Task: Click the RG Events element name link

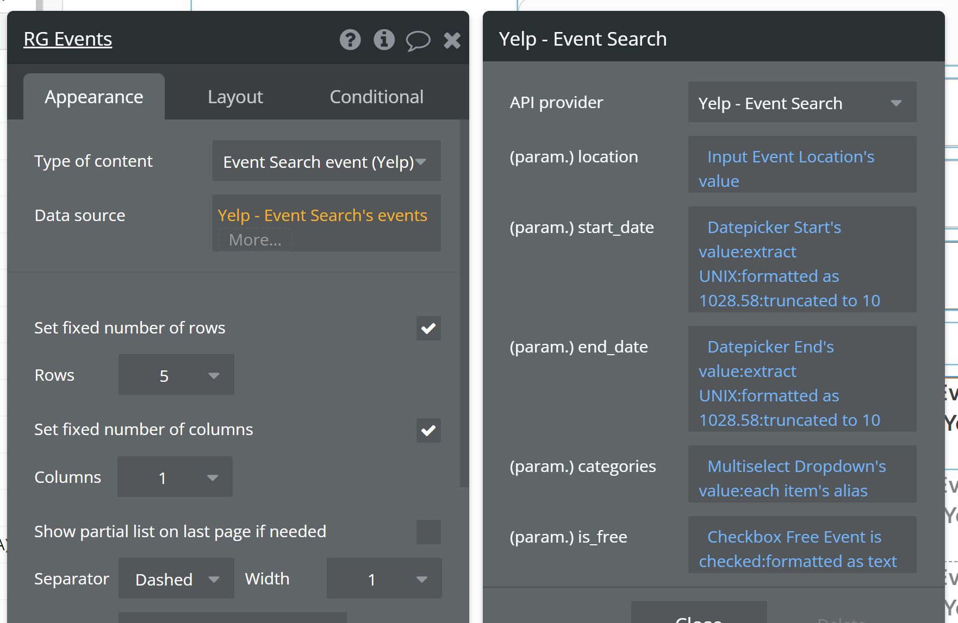Action: [68, 39]
